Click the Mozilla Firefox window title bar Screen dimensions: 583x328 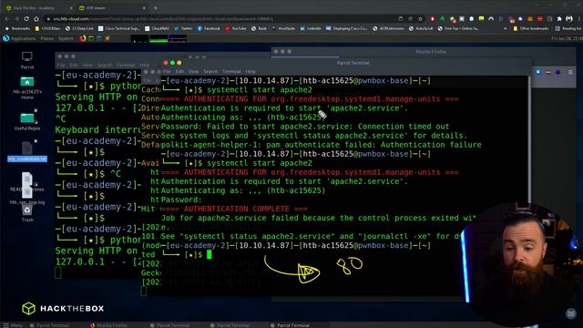pos(424,52)
